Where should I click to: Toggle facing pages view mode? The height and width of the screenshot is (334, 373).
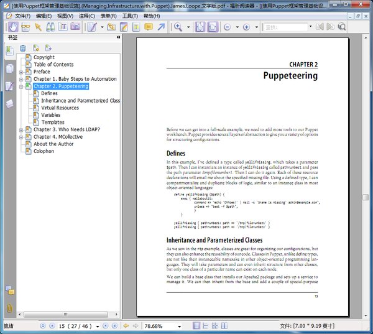(x=224, y=326)
